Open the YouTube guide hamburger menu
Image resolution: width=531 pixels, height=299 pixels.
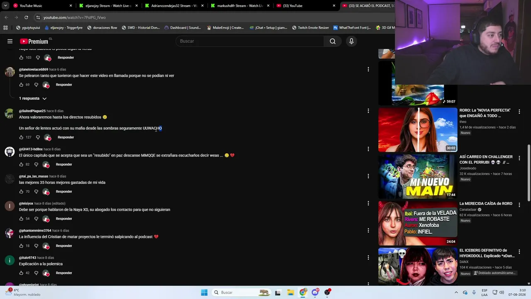pos(10,41)
